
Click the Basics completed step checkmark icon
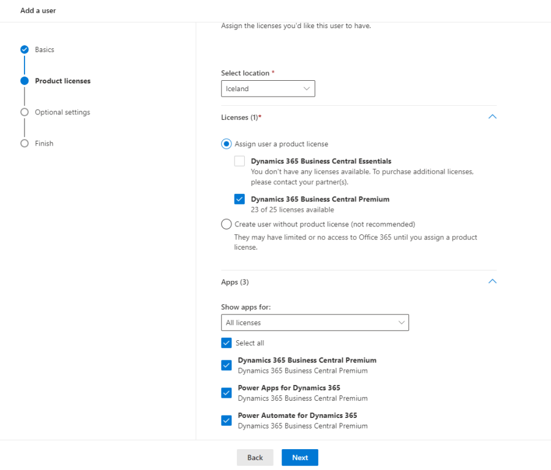(24, 50)
